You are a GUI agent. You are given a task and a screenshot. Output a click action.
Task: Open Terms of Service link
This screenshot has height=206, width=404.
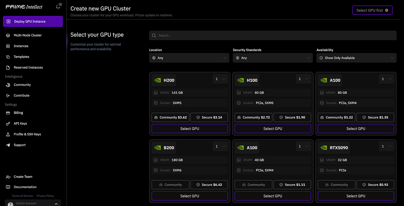22,196
